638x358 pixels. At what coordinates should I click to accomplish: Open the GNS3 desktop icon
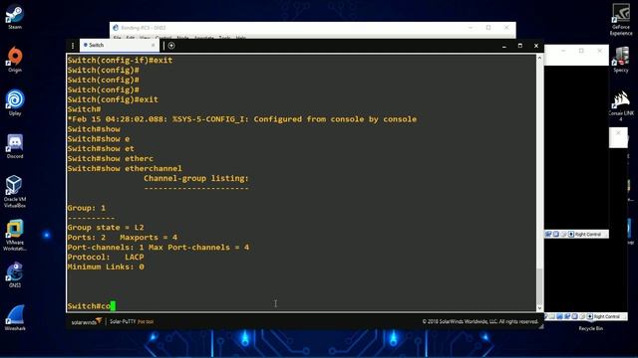point(15,274)
